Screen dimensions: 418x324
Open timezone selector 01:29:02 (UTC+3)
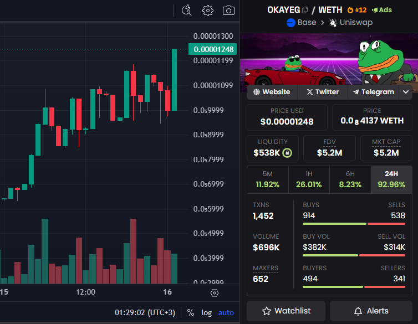tap(145, 312)
